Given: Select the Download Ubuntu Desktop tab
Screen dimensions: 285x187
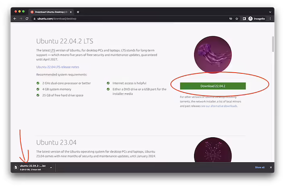Looking at the screenshot, I should [51, 12].
